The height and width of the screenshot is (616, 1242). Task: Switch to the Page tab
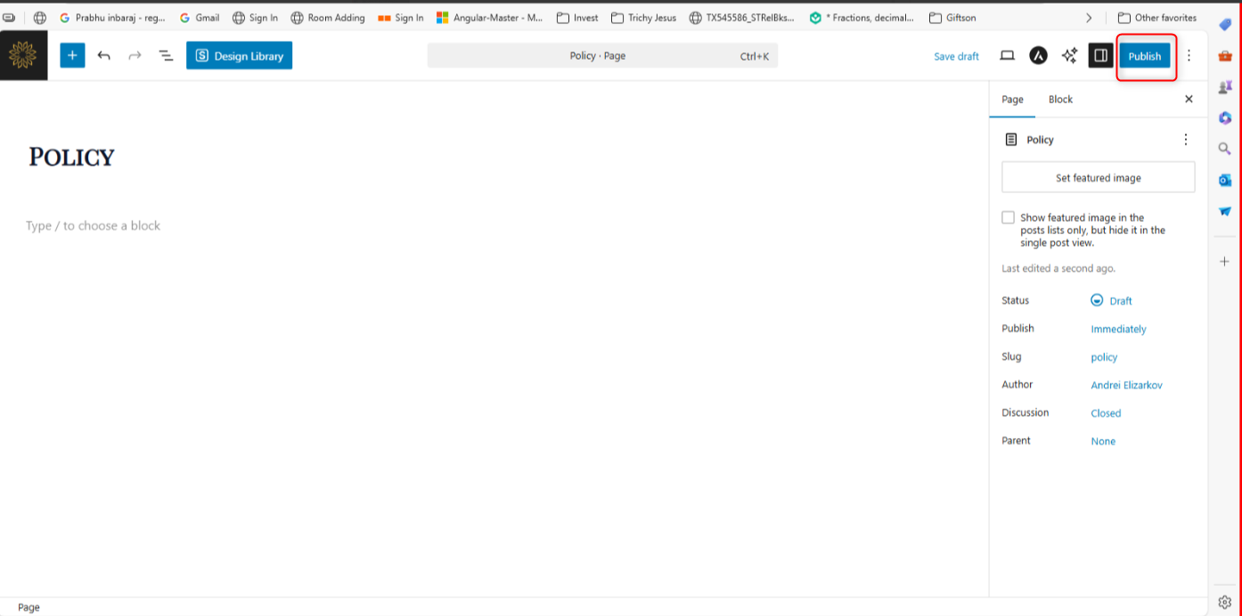click(x=1012, y=99)
